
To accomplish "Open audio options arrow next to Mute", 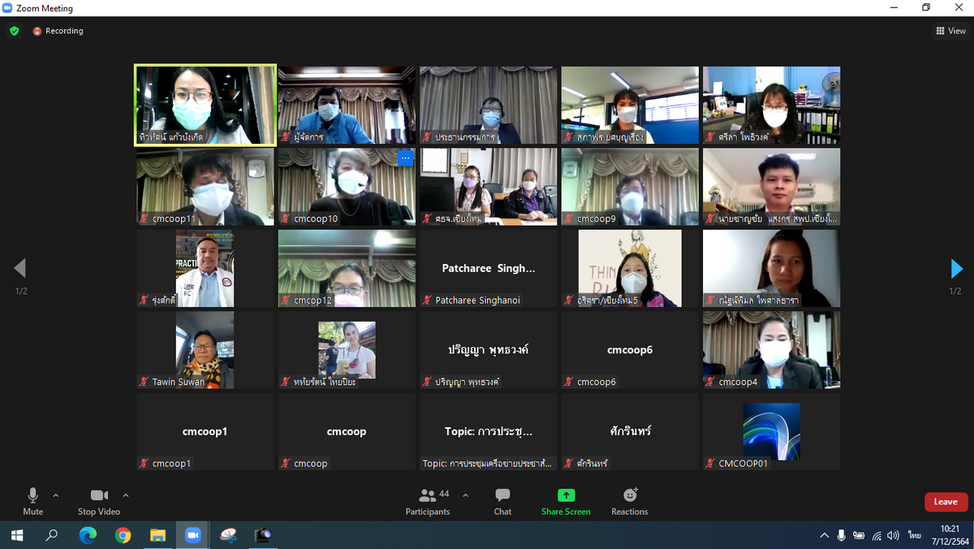I will [x=56, y=495].
